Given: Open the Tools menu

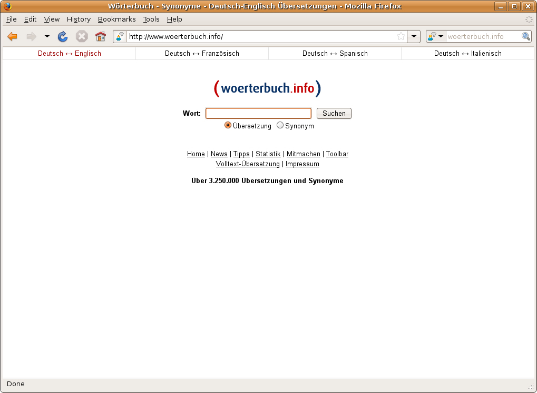Looking at the screenshot, I should (151, 19).
